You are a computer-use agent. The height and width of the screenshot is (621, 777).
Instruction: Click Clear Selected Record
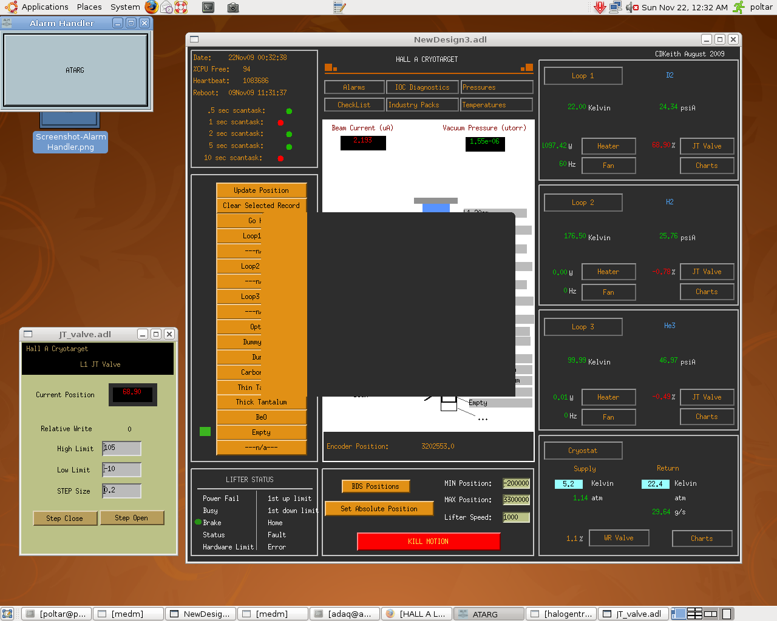click(261, 206)
